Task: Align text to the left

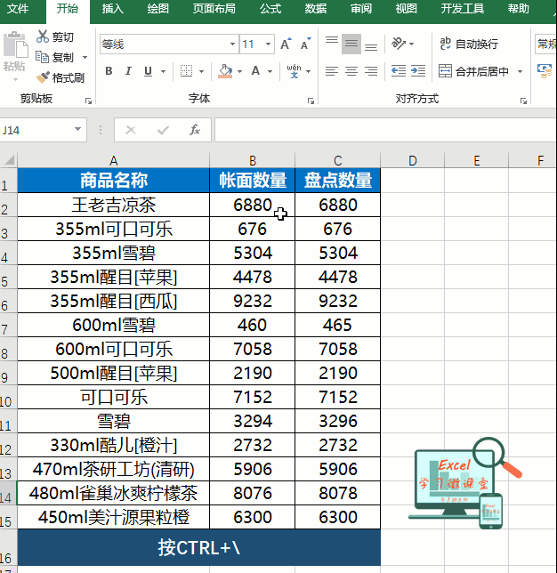Action: coord(332,71)
